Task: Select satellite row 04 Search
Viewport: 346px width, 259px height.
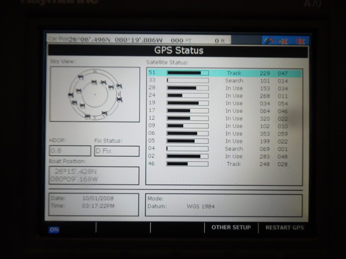Action: tap(225, 149)
